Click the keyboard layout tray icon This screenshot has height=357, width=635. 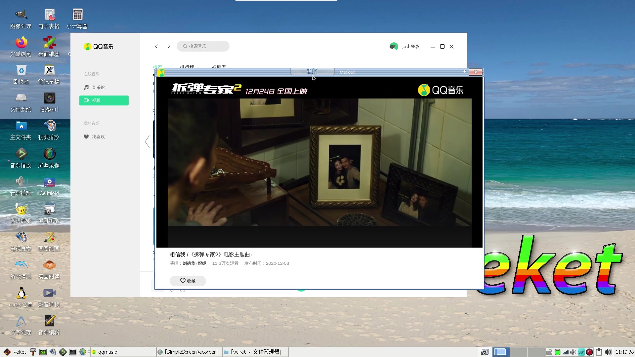point(549,352)
